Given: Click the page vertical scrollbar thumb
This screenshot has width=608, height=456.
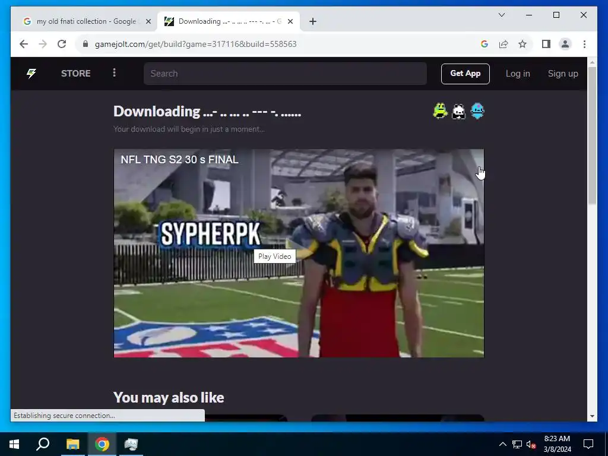Looking at the screenshot, I should (592, 136).
